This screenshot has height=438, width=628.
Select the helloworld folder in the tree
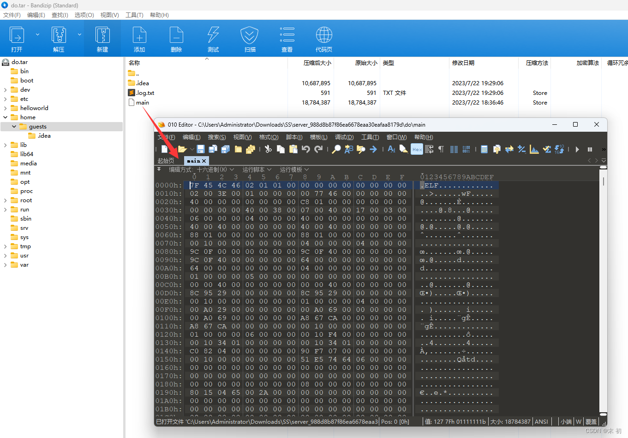click(x=34, y=108)
